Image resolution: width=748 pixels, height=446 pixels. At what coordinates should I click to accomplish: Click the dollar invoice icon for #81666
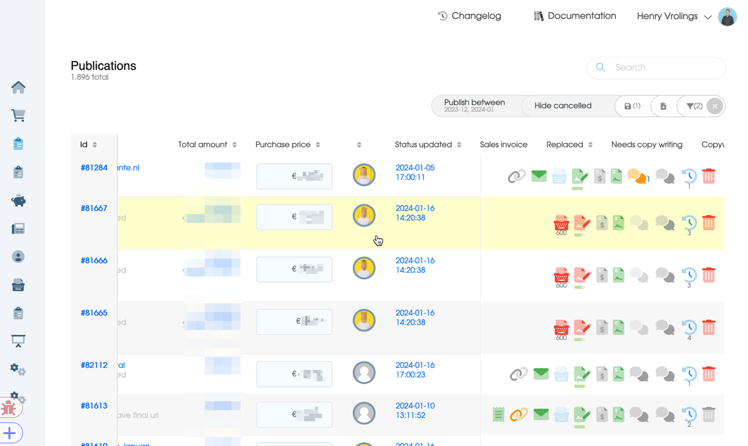click(x=602, y=275)
